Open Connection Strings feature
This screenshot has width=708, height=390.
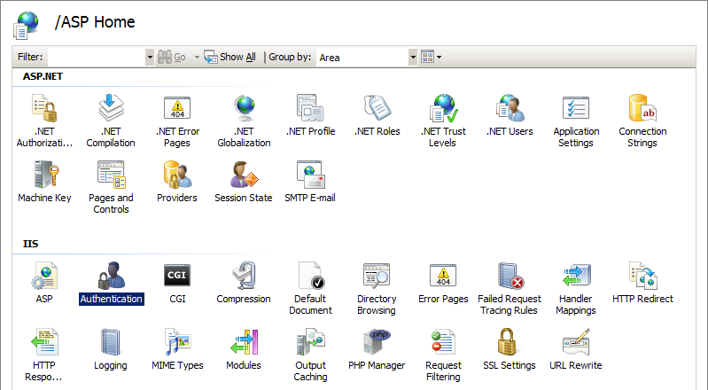[642, 121]
